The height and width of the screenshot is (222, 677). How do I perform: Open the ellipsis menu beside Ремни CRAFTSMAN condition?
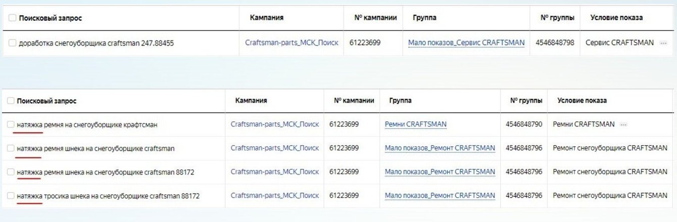[x=623, y=124]
